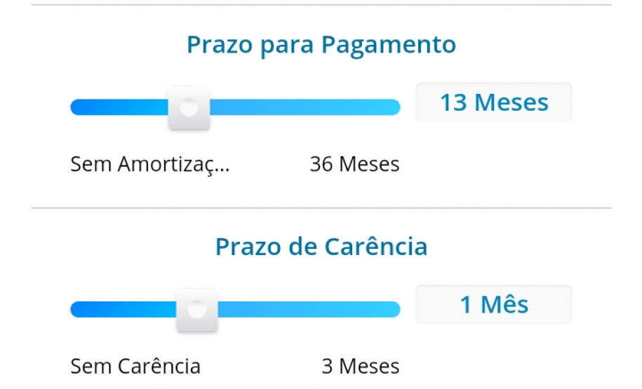This screenshot has height=389, width=642.
Task: Click payment slider track right of handle
Action: [302, 107]
